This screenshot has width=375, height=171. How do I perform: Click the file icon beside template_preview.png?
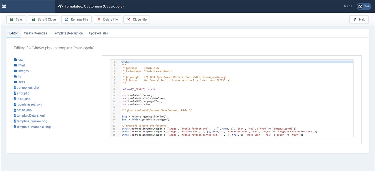15,121
